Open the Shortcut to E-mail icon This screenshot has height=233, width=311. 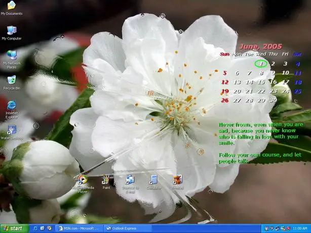pyautogui.click(x=130, y=180)
